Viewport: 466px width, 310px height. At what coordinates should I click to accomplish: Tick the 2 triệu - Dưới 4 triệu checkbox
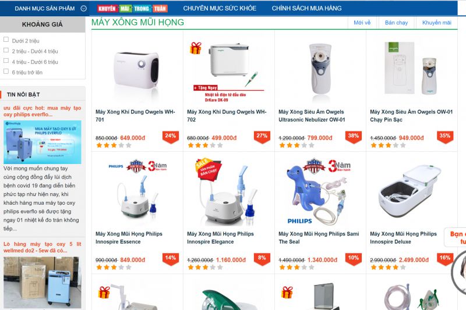tap(6, 50)
